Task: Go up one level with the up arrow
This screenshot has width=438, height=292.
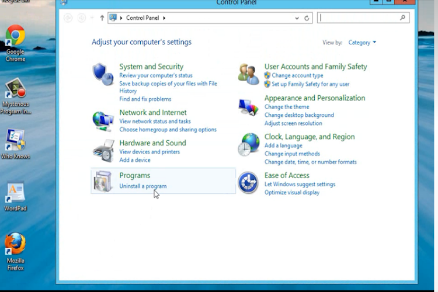Action: click(102, 18)
